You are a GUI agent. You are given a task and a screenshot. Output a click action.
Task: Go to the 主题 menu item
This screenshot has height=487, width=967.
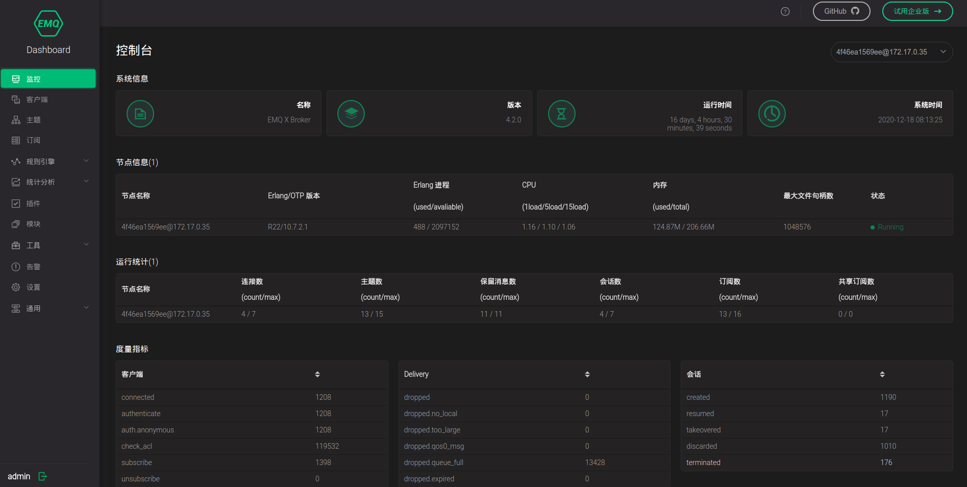pyautogui.click(x=48, y=120)
